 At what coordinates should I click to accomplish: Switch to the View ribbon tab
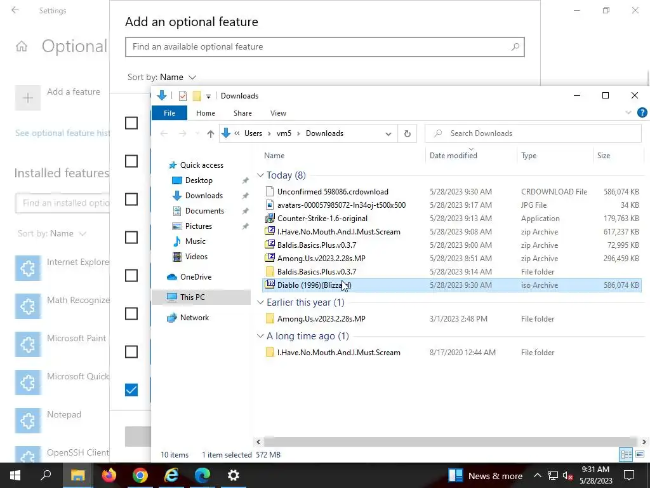278,113
